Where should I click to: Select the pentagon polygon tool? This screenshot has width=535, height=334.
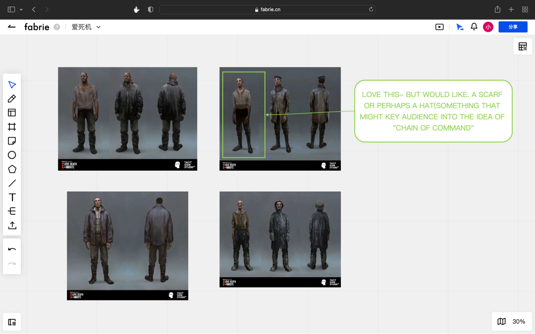point(12,169)
